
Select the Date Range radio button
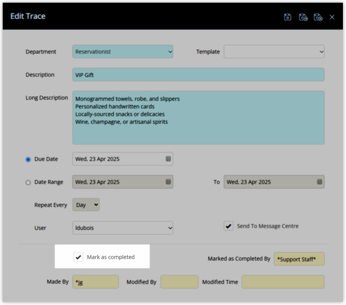[x=28, y=182]
